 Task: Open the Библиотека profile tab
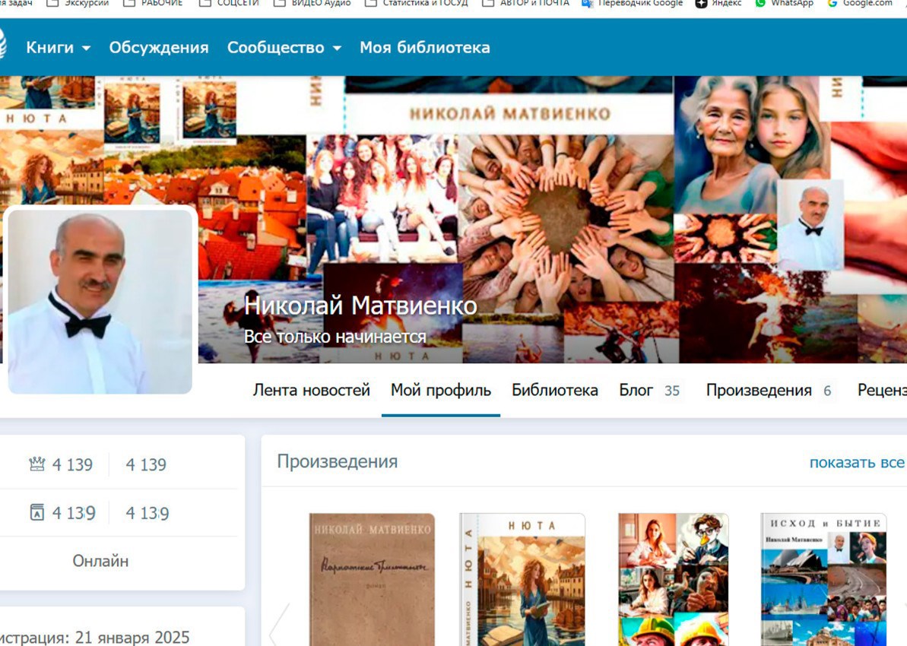coord(555,391)
